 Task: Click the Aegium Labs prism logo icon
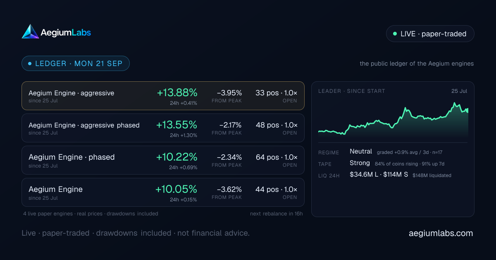[30, 31]
